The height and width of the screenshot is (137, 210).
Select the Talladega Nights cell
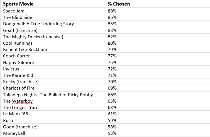click(53, 95)
